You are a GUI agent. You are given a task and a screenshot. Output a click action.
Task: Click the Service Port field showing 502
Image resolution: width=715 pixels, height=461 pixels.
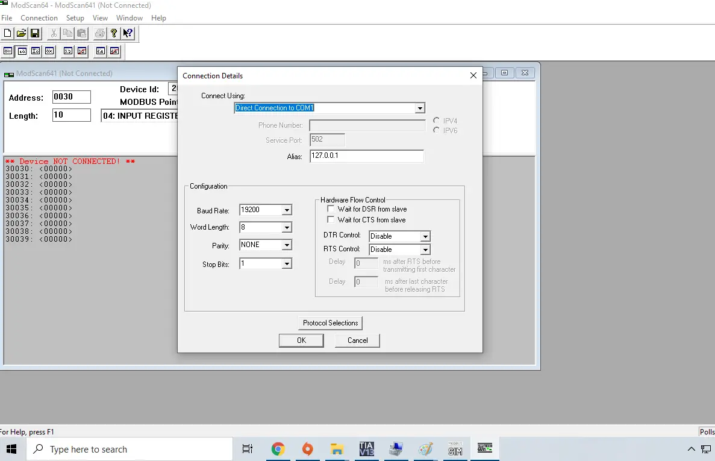pos(328,140)
